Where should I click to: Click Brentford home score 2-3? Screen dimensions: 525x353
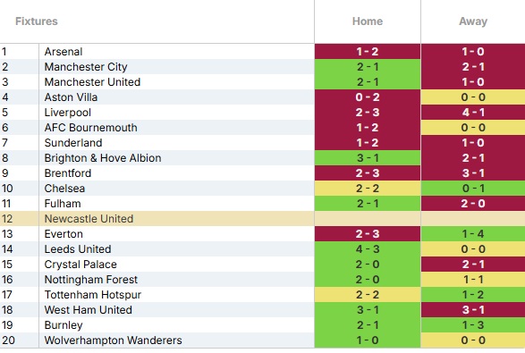pyautogui.click(x=368, y=173)
